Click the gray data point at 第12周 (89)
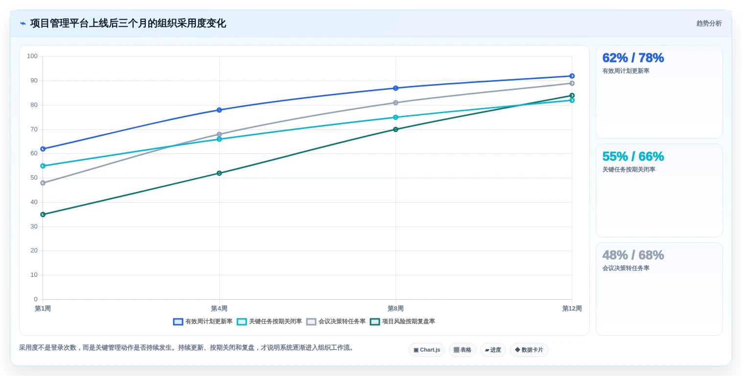This screenshot has height=376, width=742. 572,83
